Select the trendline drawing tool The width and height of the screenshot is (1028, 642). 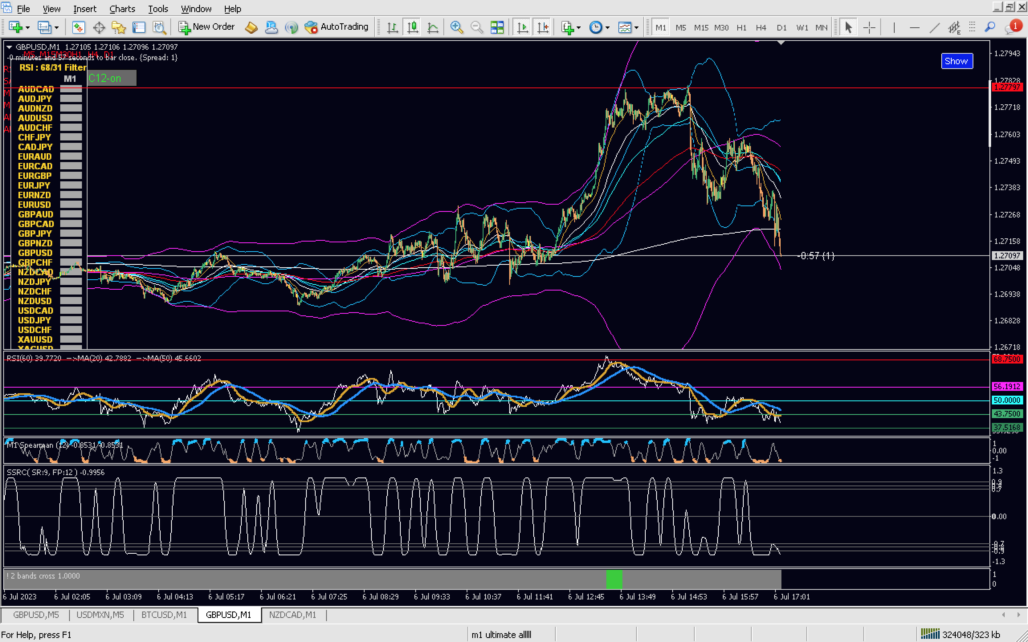[x=934, y=28]
